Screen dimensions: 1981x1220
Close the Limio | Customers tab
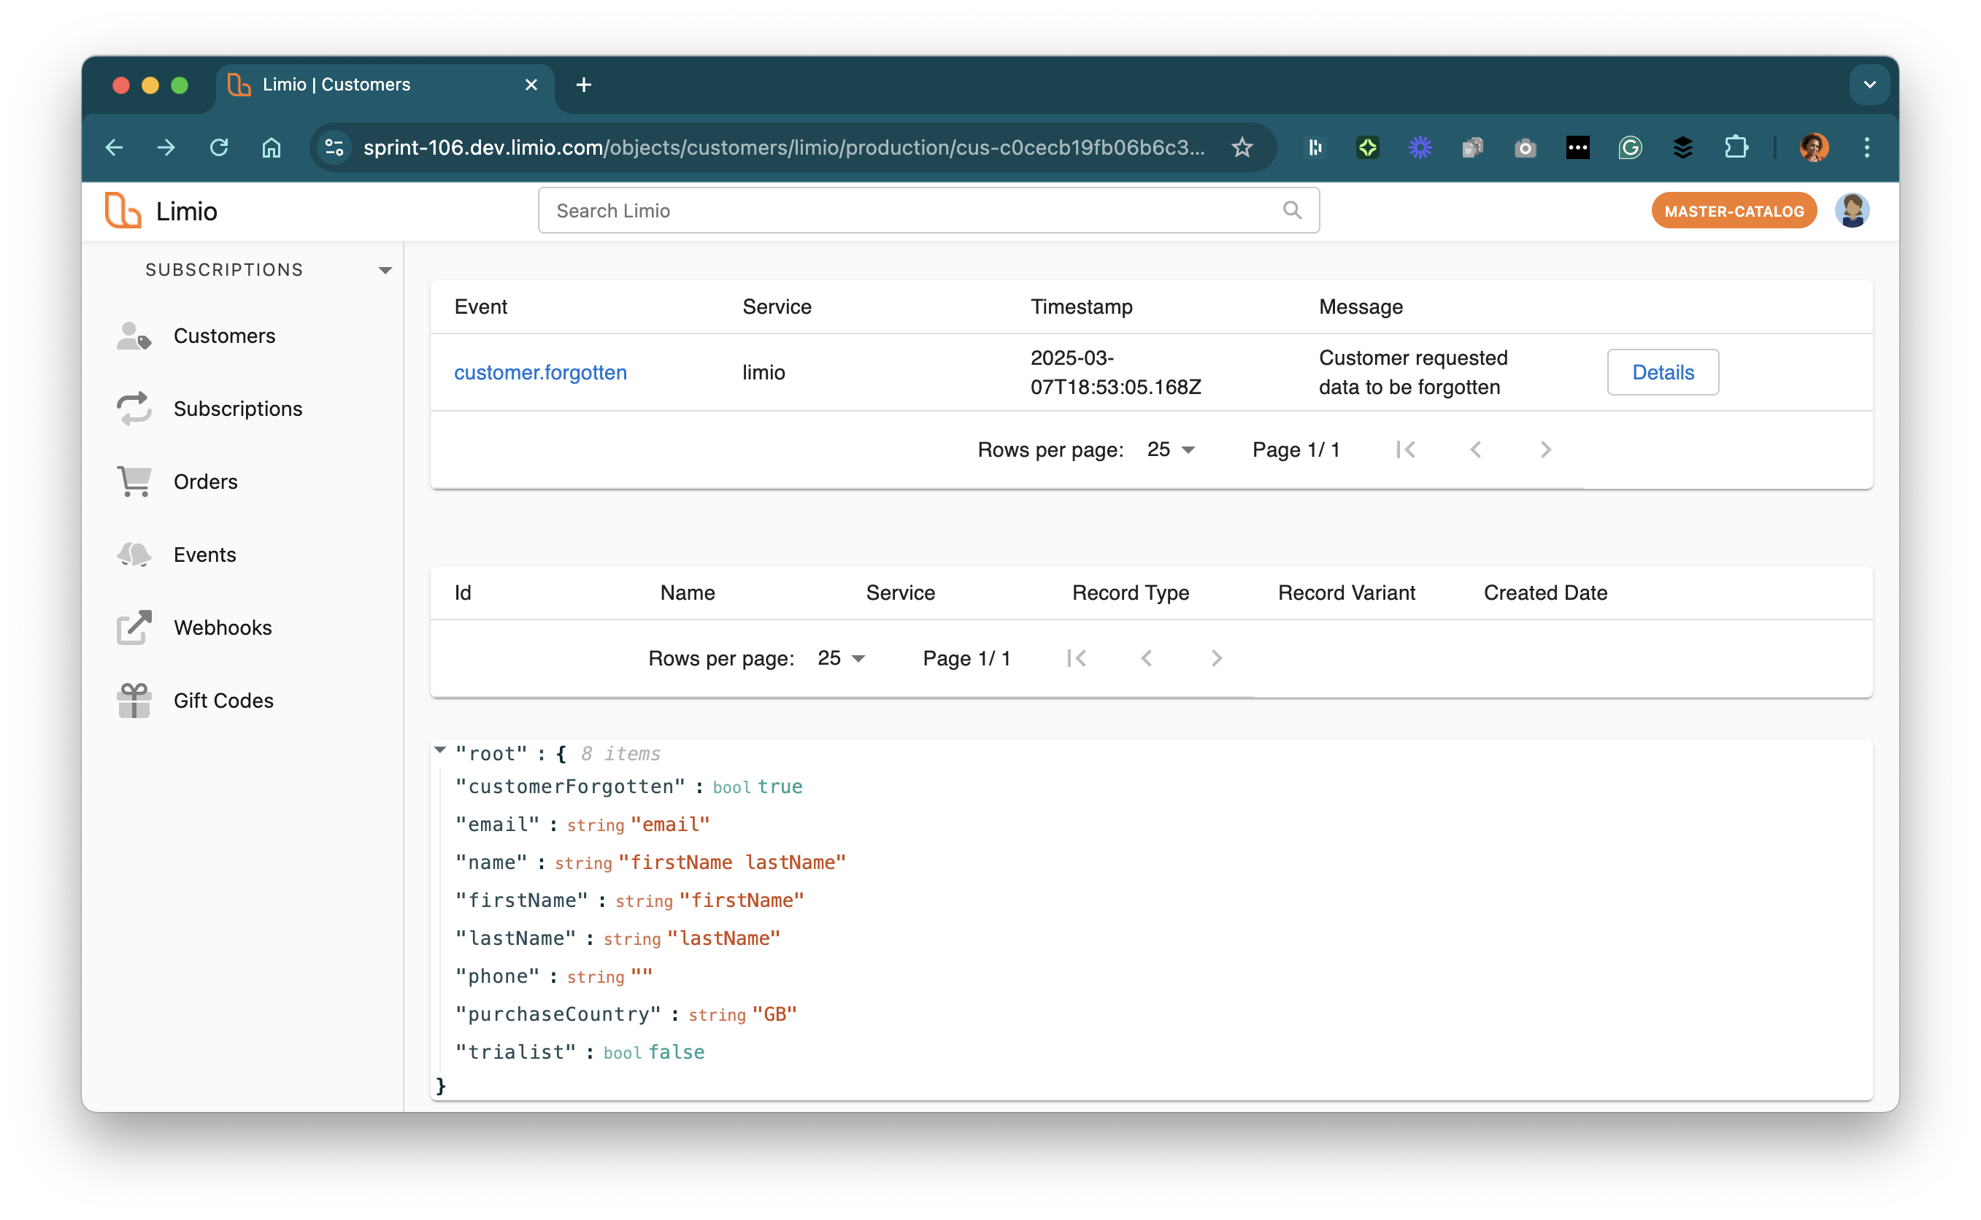click(x=531, y=85)
